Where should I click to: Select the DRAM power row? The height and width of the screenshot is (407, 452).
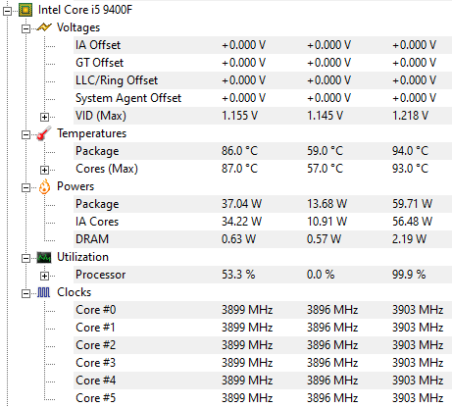click(263, 239)
